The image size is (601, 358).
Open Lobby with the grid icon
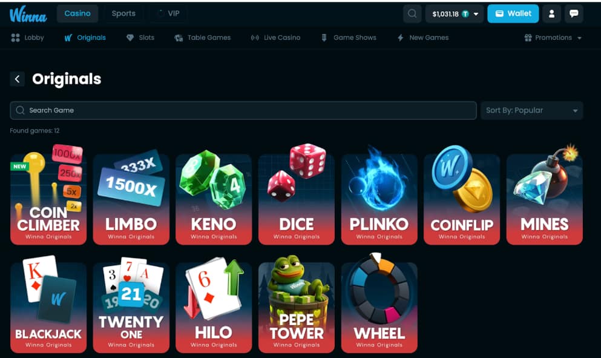pos(27,38)
